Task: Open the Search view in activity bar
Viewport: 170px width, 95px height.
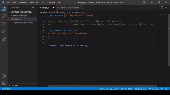Action: (4, 16)
